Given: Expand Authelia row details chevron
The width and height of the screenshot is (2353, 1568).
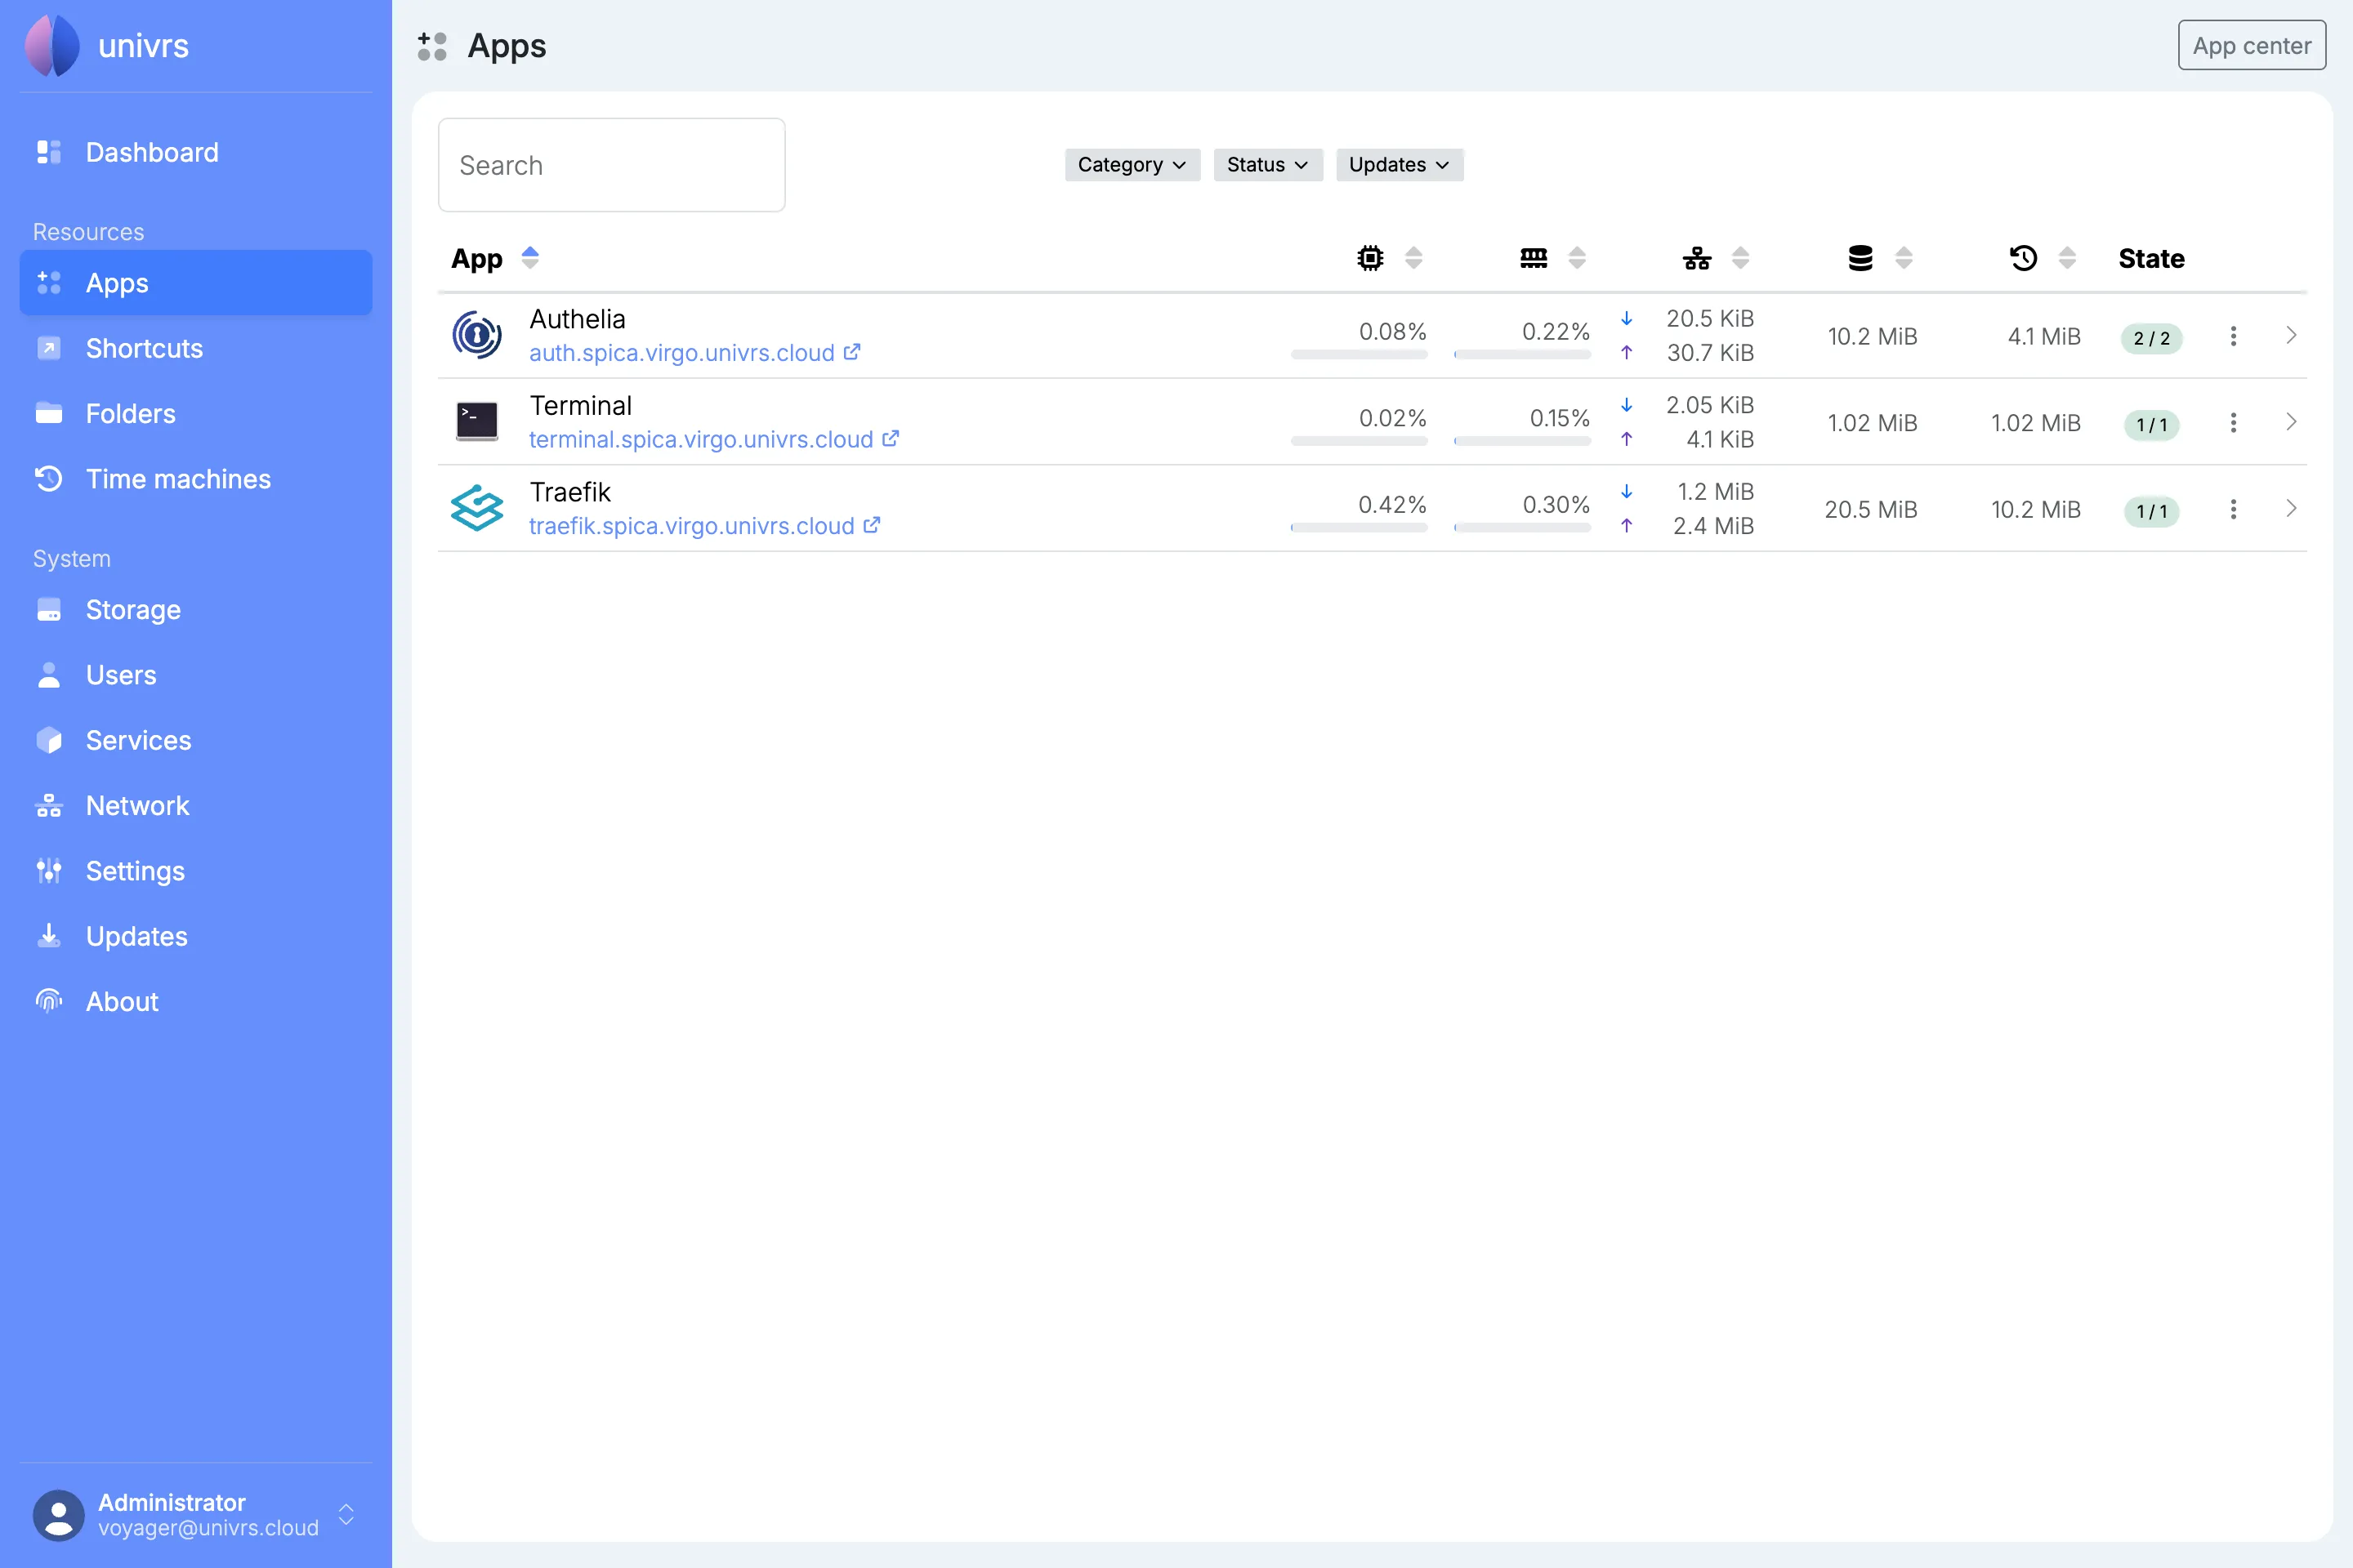Looking at the screenshot, I should (x=2291, y=335).
